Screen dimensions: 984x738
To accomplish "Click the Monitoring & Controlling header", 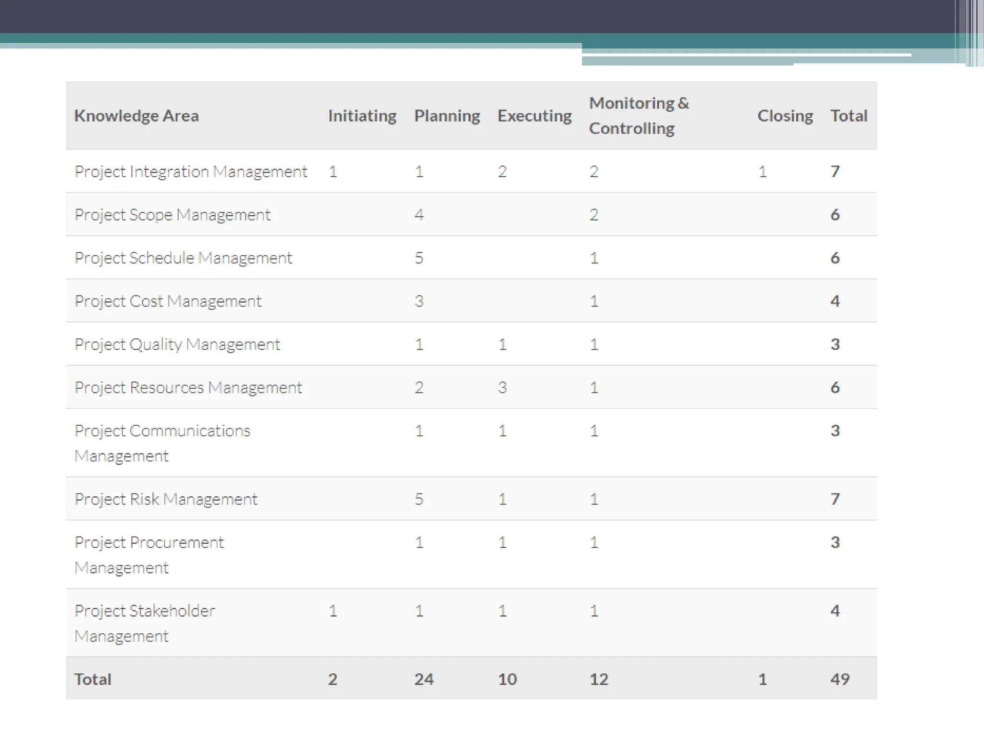I will [639, 116].
